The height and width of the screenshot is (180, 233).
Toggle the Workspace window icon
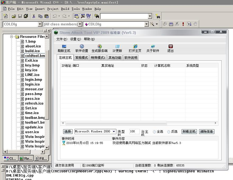[x=77, y=16]
